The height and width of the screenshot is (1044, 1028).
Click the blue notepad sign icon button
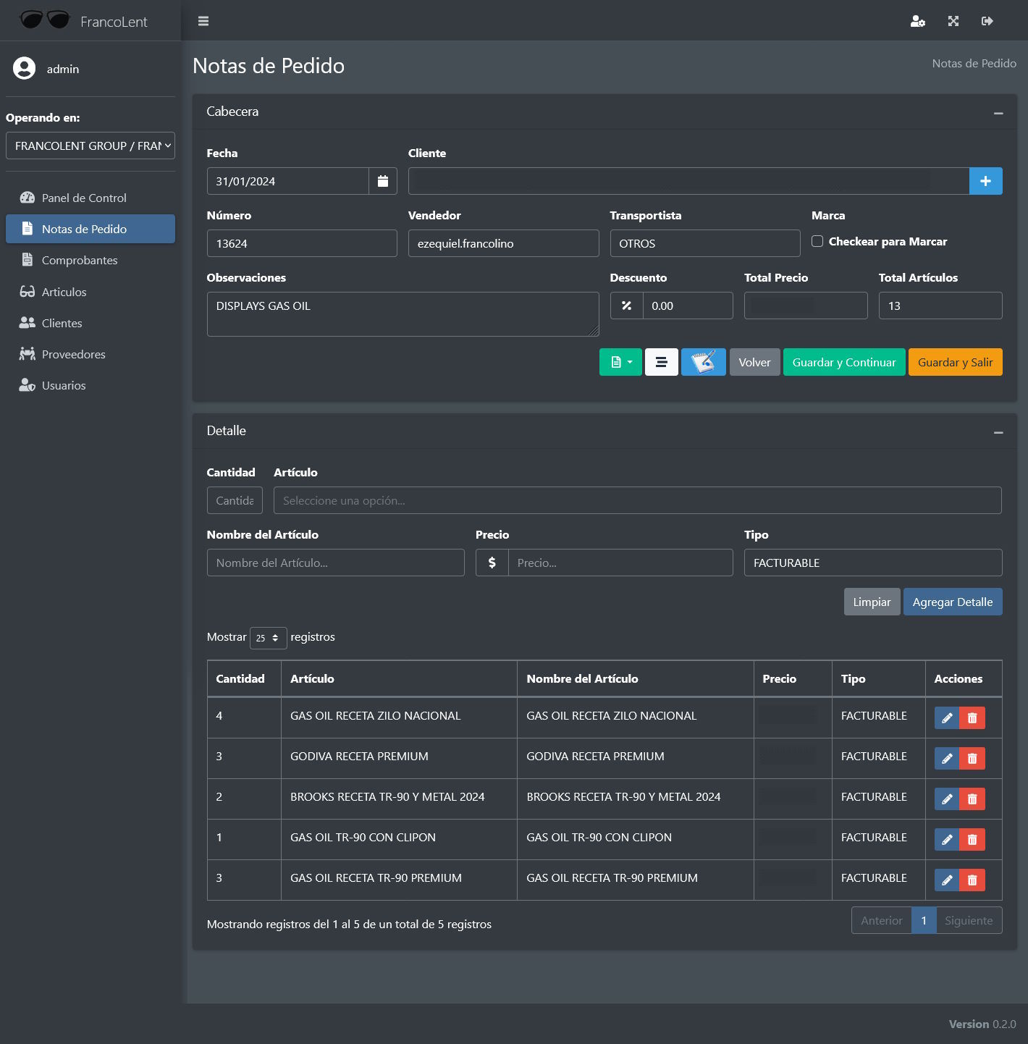(703, 362)
